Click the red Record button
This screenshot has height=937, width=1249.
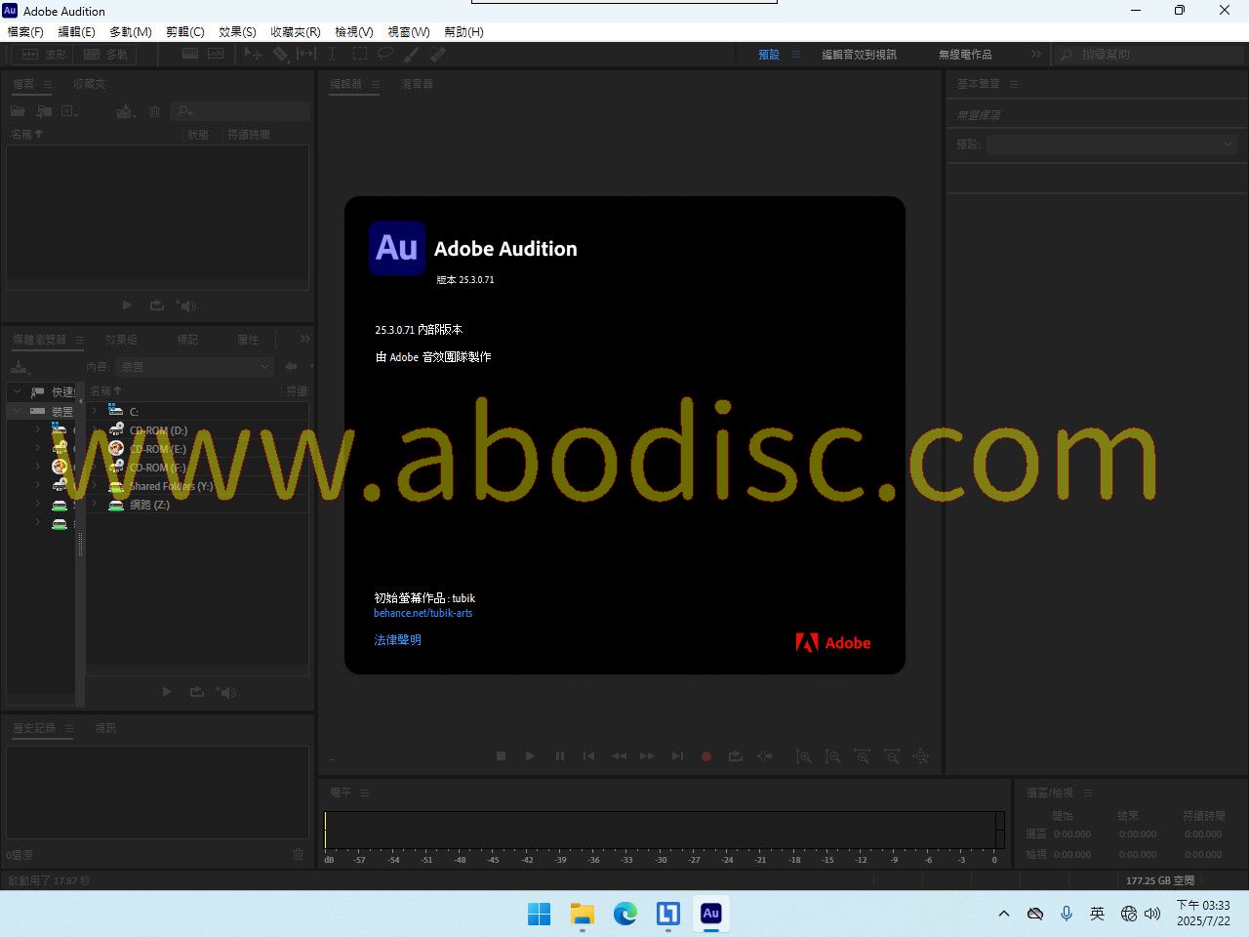tap(706, 755)
